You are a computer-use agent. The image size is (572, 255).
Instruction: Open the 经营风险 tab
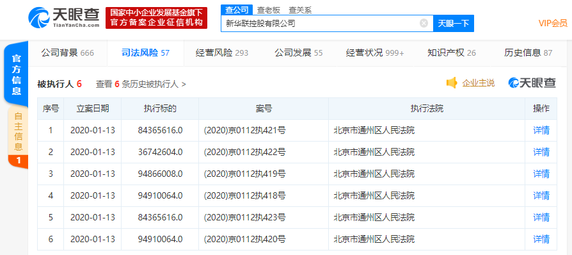tap(222, 53)
